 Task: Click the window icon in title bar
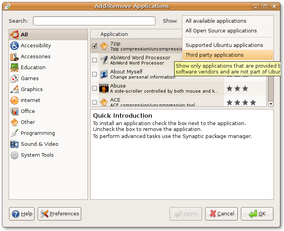coord(7,7)
